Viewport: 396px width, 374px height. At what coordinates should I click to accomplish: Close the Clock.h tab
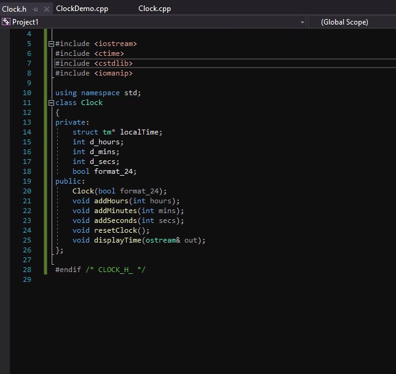(x=47, y=9)
